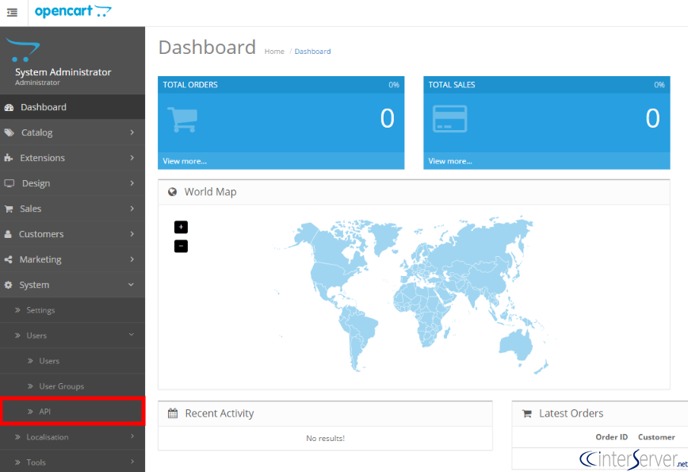Click the OpenCart logo in header

(73, 11)
